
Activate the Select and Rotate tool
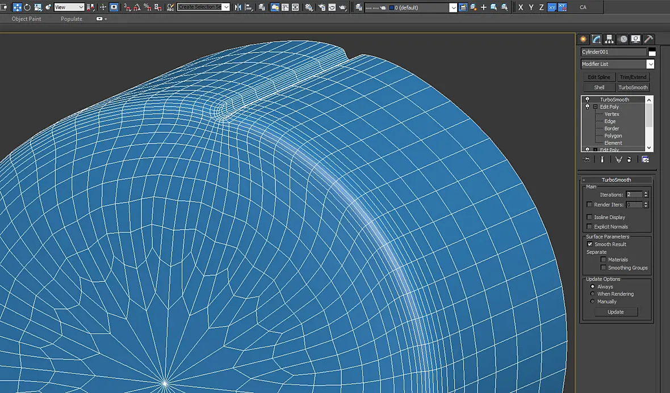27,7
